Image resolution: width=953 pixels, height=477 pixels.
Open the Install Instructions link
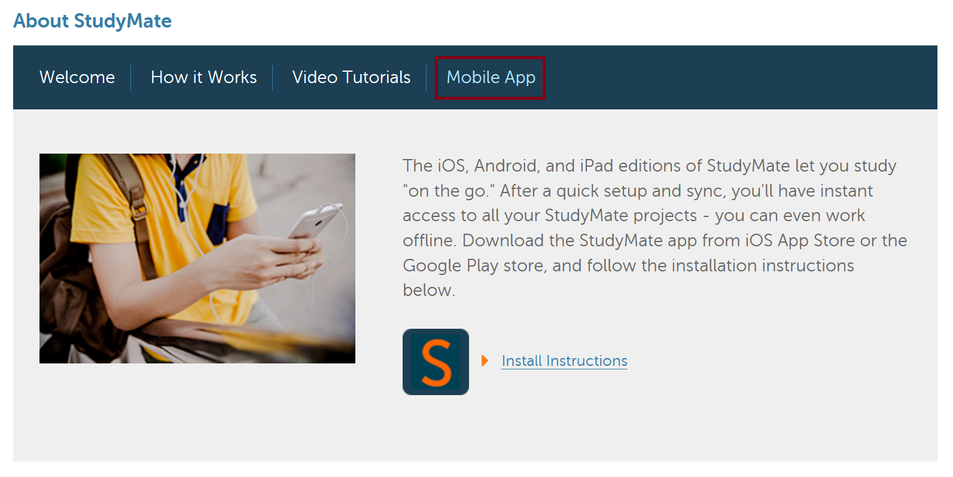pos(564,361)
